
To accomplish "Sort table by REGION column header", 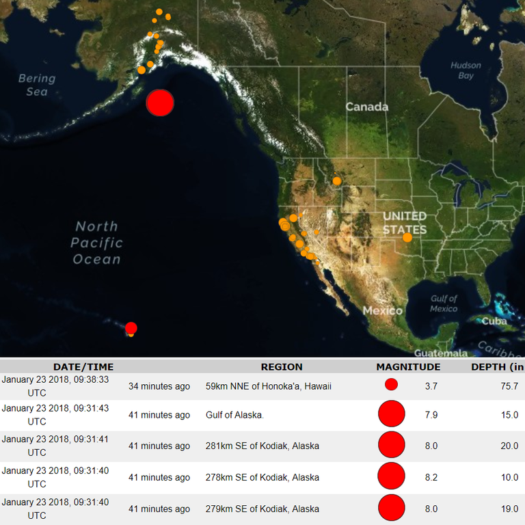I will (282, 367).
